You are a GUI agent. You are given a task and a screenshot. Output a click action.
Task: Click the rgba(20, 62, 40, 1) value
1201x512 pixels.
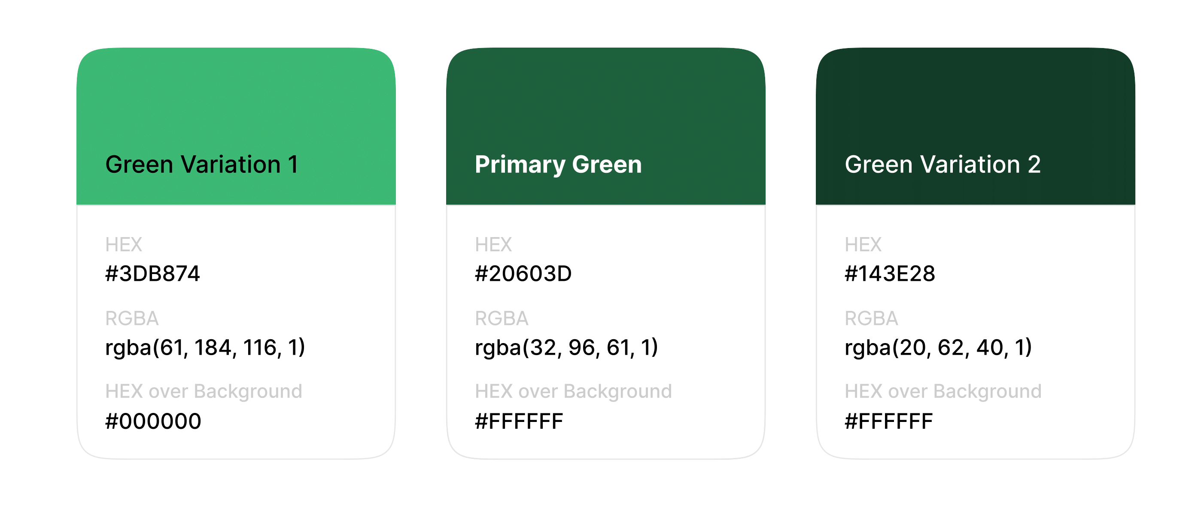tap(938, 347)
